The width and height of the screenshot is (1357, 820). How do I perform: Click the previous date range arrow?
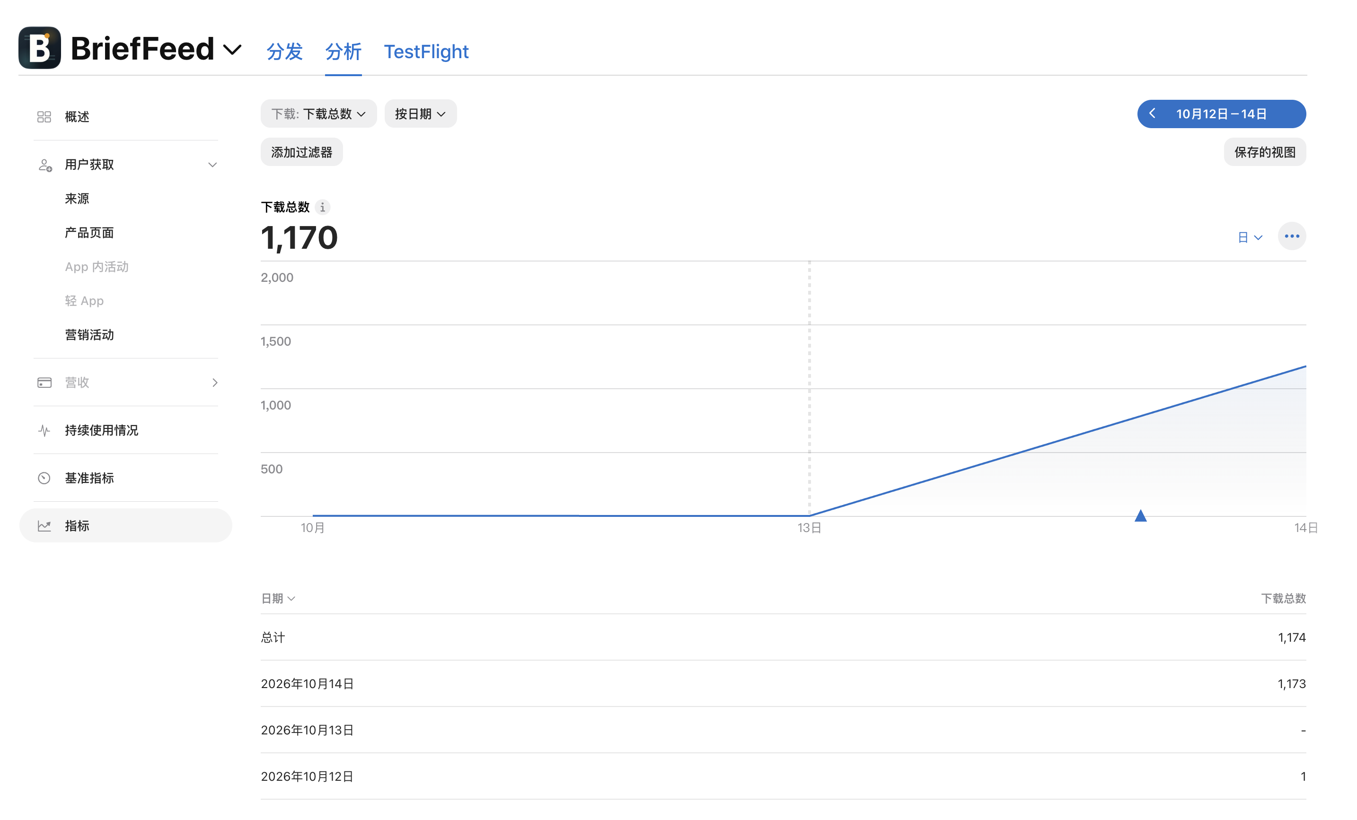[1152, 113]
